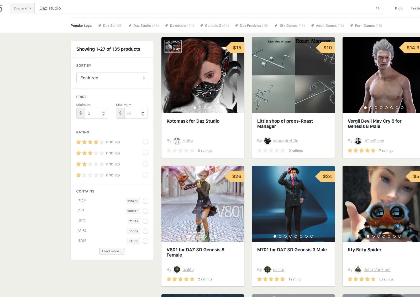Open seller Наби's profile link
Viewport: 420px width, 297px height.
click(x=188, y=141)
